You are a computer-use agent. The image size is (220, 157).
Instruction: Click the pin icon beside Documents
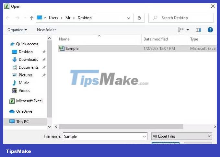[44, 67]
